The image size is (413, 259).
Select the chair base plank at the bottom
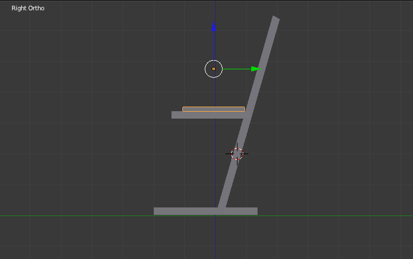coord(205,211)
